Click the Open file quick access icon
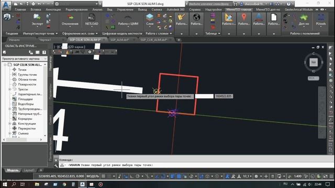 click(21, 4)
